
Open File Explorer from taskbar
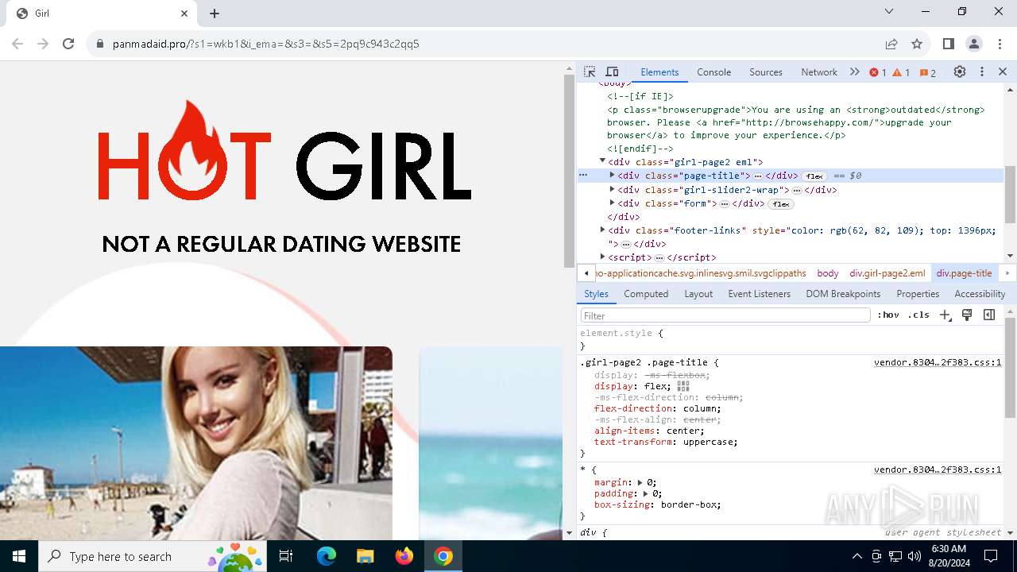click(365, 556)
